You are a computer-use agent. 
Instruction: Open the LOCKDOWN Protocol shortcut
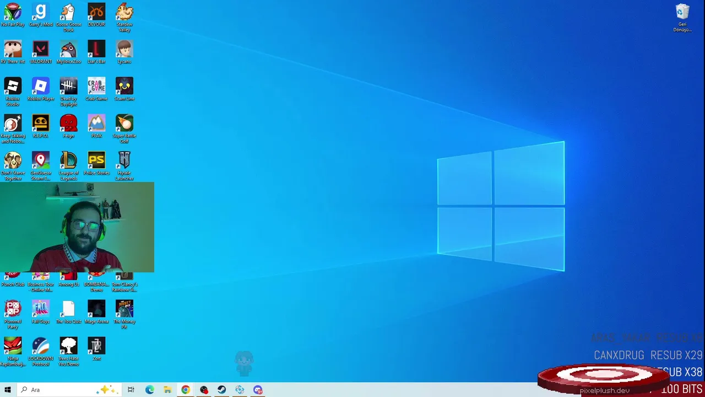pyautogui.click(x=40, y=352)
